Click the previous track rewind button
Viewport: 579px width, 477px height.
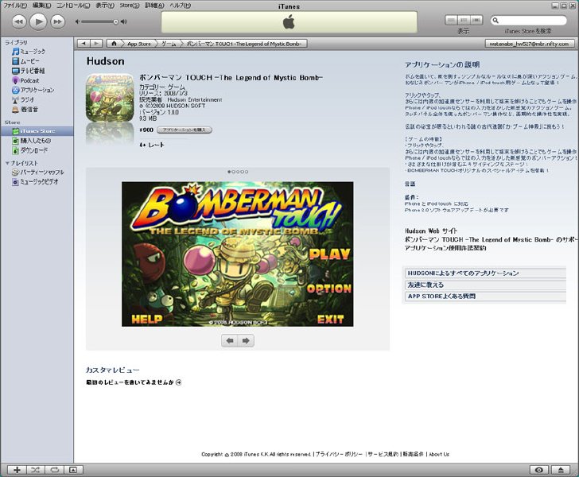(19, 21)
